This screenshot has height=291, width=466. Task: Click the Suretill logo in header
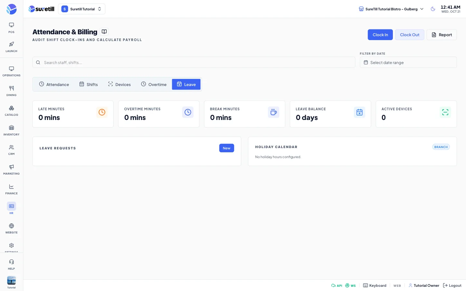(41, 9)
